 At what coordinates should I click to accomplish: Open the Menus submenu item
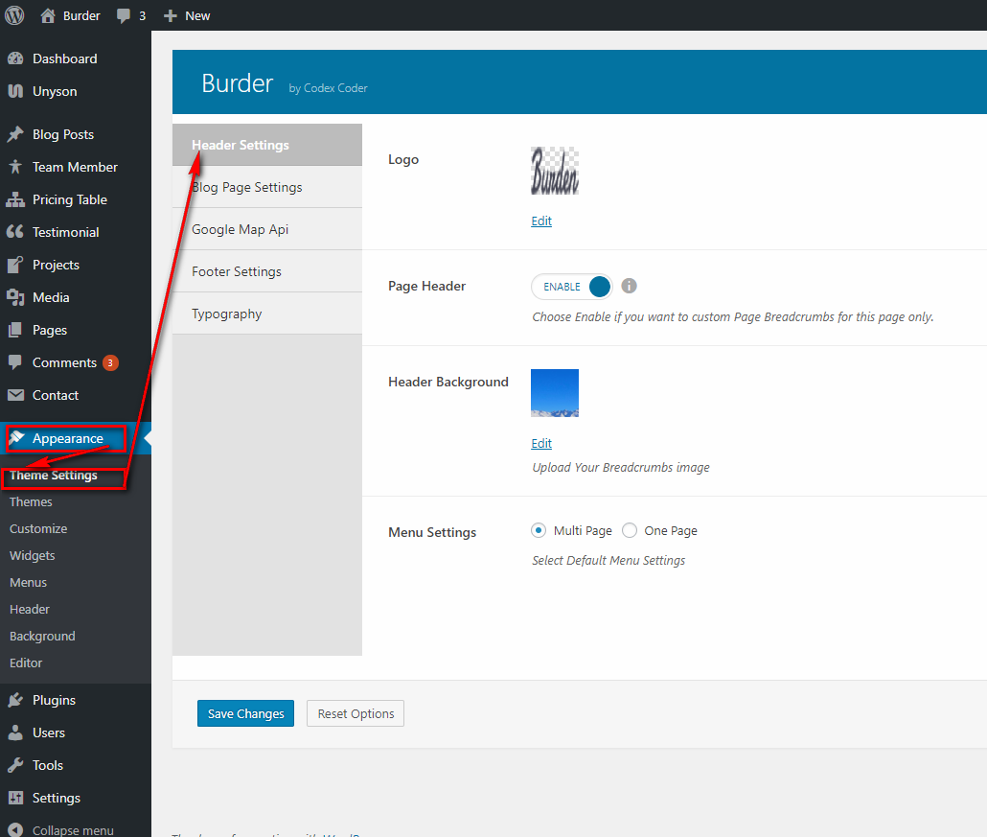point(29,583)
